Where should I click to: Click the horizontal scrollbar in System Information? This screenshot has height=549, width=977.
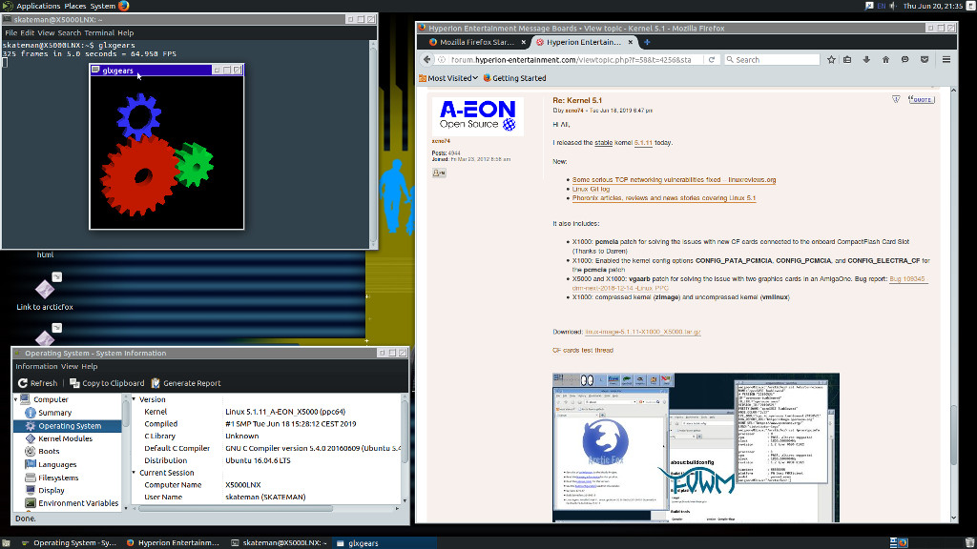pyautogui.click(x=236, y=509)
